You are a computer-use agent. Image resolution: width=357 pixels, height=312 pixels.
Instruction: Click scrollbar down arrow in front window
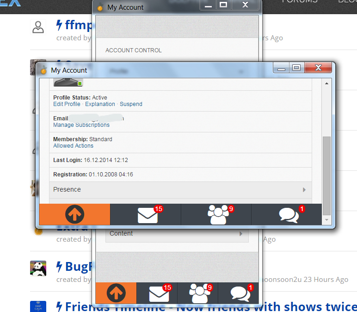point(327,220)
